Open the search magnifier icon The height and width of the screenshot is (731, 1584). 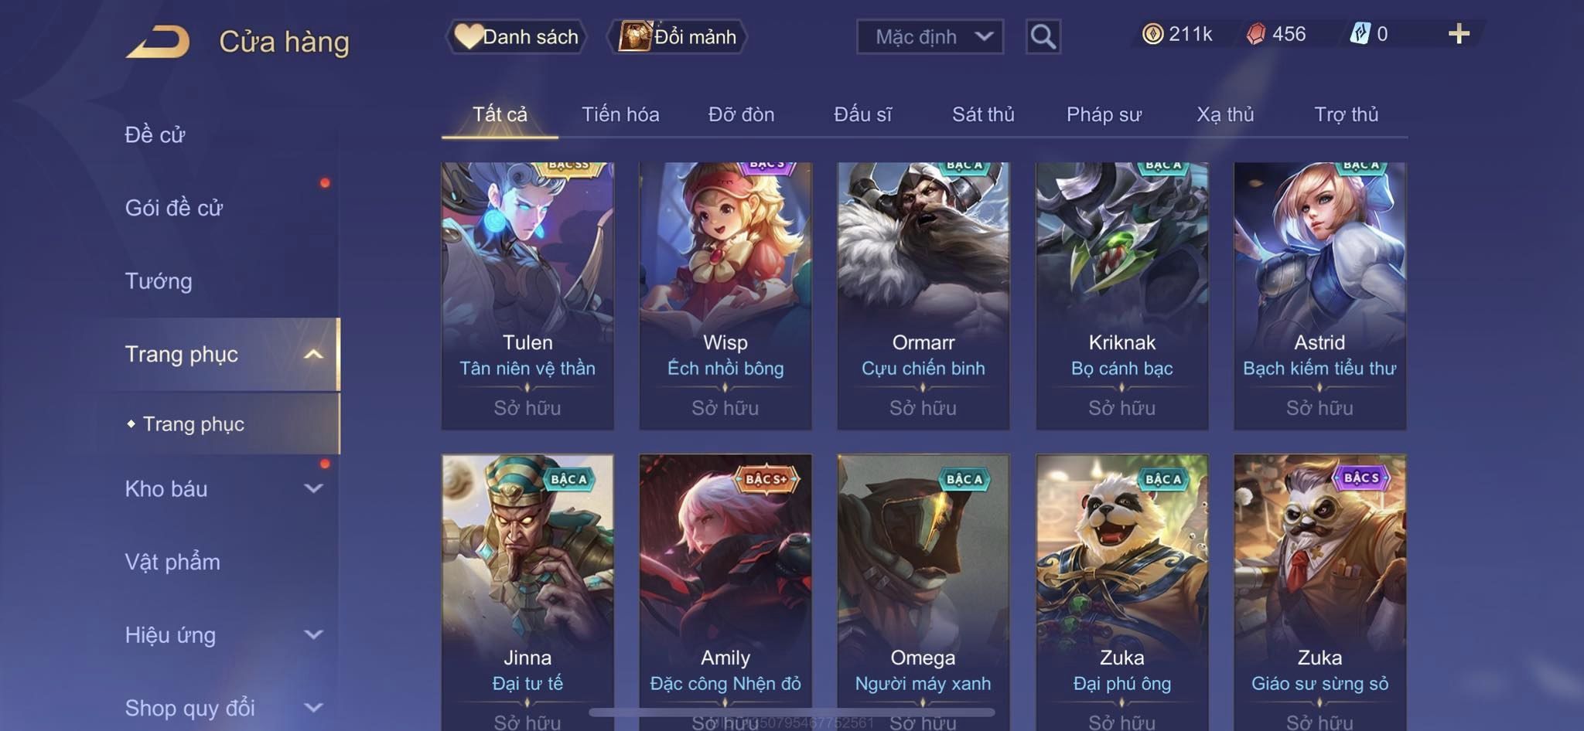[x=1043, y=36]
